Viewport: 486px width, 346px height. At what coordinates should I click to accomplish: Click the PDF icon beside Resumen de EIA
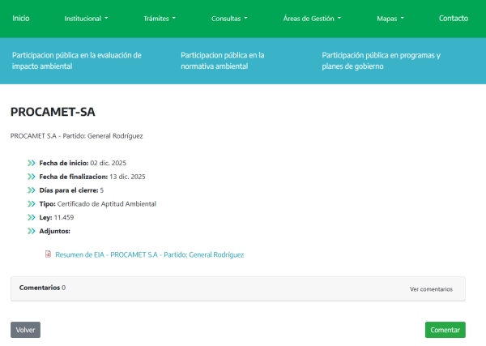point(48,254)
